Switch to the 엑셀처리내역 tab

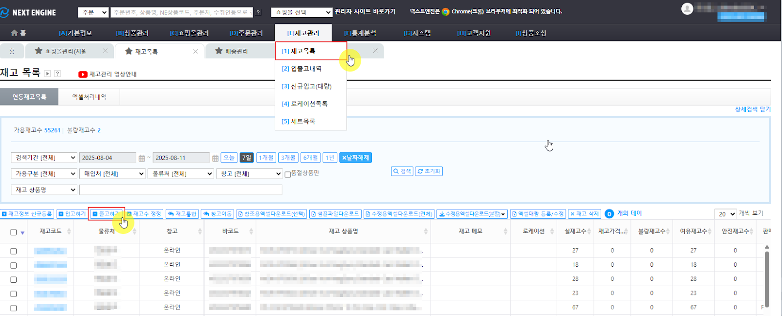pos(89,97)
